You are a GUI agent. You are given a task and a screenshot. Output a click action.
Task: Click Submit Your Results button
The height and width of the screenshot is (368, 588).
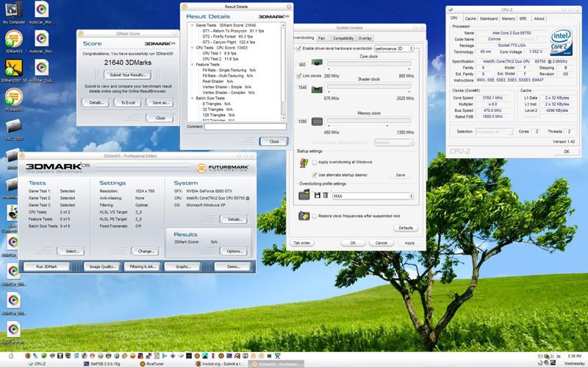point(128,75)
